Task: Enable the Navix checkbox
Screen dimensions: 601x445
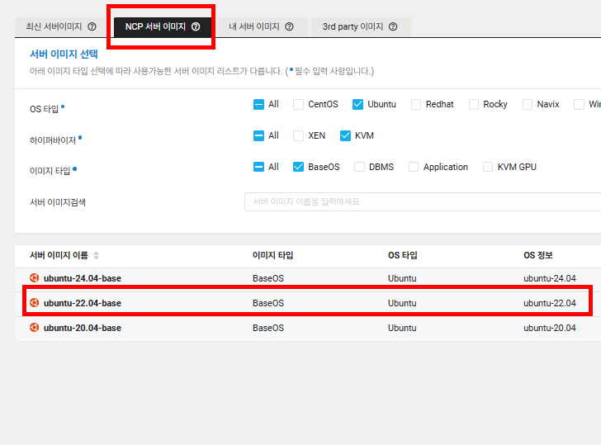Action: click(528, 104)
